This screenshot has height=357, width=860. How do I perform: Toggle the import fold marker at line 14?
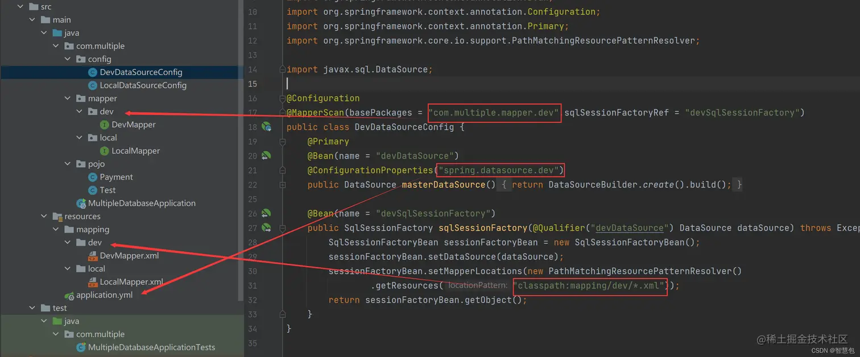[282, 69]
